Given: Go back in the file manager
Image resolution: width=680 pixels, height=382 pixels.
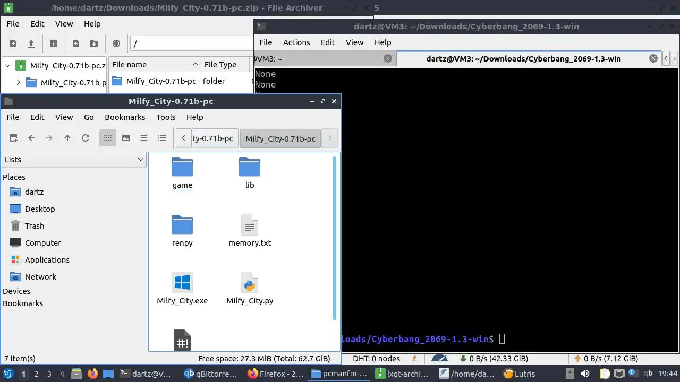Looking at the screenshot, I should coord(31,138).
